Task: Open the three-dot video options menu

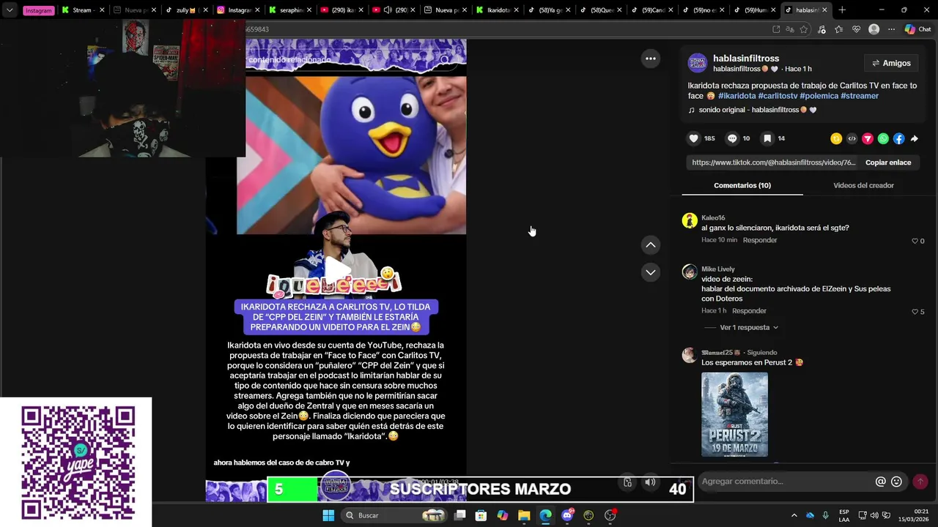Action: (651, 59)
